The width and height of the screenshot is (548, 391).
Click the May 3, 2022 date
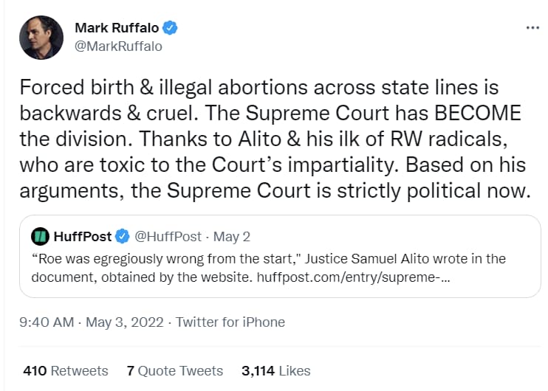pyautogui.click(x=124, y=322)
